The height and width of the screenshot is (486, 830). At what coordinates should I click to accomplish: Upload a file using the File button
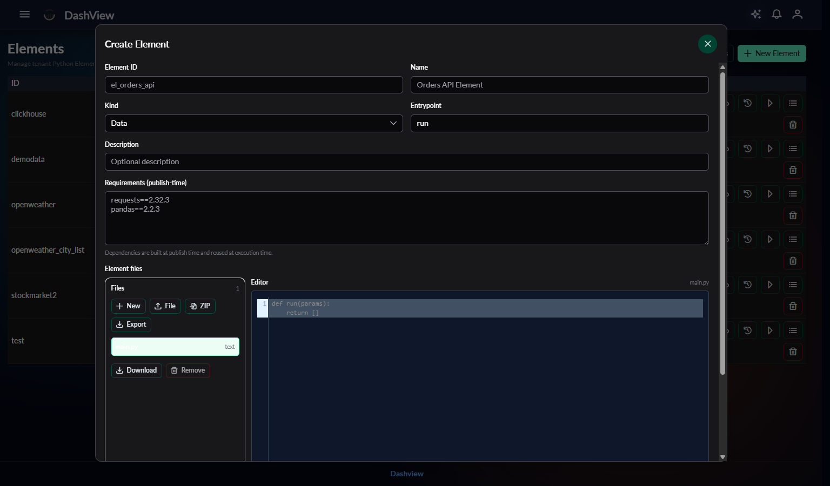(165, 306)
